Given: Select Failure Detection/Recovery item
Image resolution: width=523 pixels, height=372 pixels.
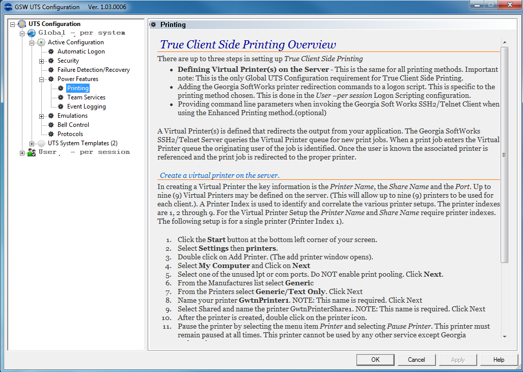Looking at the screenshot, I should pyautogui.click(x=93, y=70).
